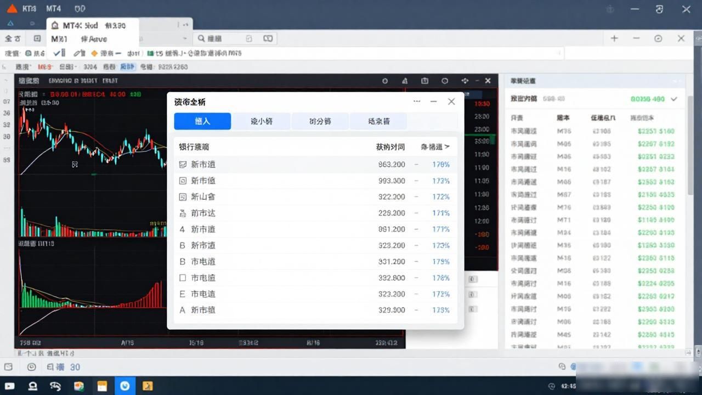This screenshot has width=702, height=395.
Task: Toggle the box icon on the 993.300 row
Action: (183, 180)
